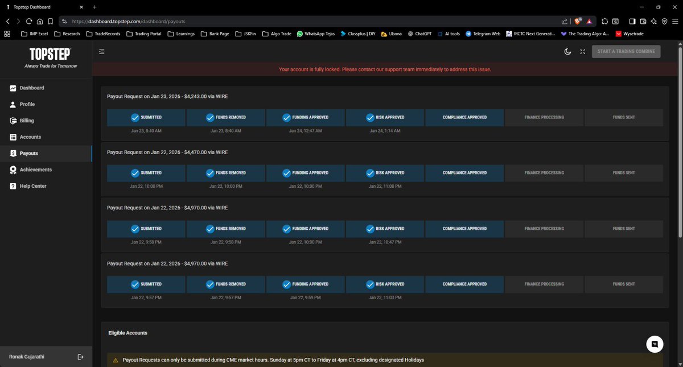Open The Trading Algo bookmark

(586, 34)
